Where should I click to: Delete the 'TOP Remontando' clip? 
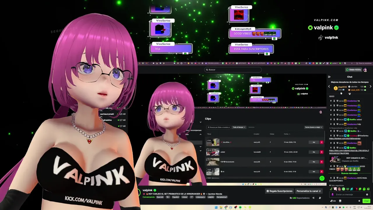click(x=321, y=162)
